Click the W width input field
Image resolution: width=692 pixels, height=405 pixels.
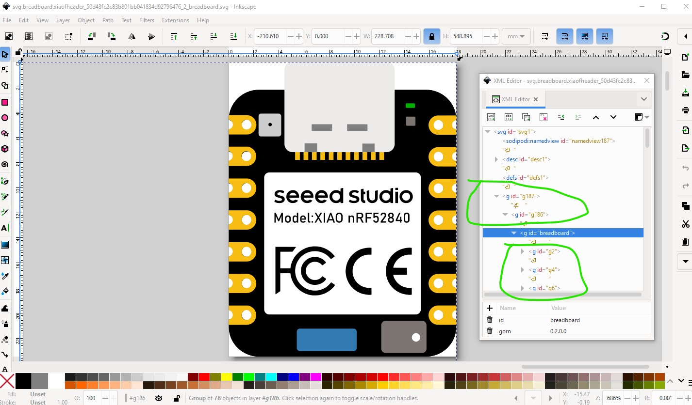tap(386, 36)
